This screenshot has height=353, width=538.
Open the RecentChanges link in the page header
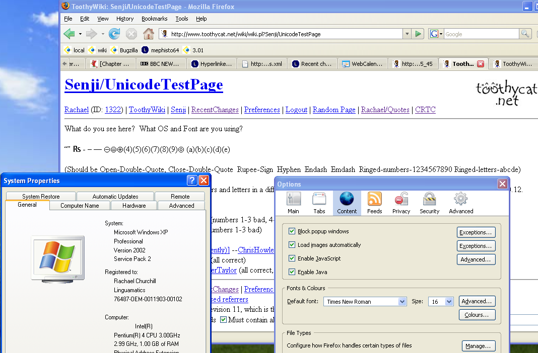click(215, 110)
